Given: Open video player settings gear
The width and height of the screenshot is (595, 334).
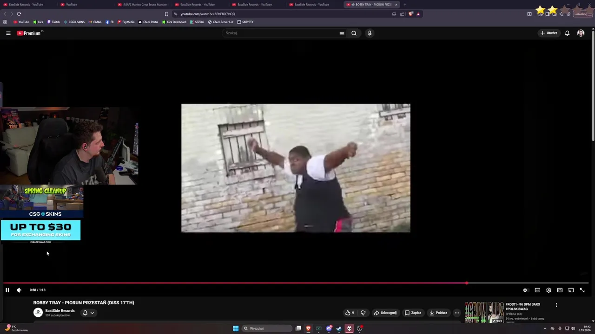Looking at the screenshot, I should coord(549,290).
